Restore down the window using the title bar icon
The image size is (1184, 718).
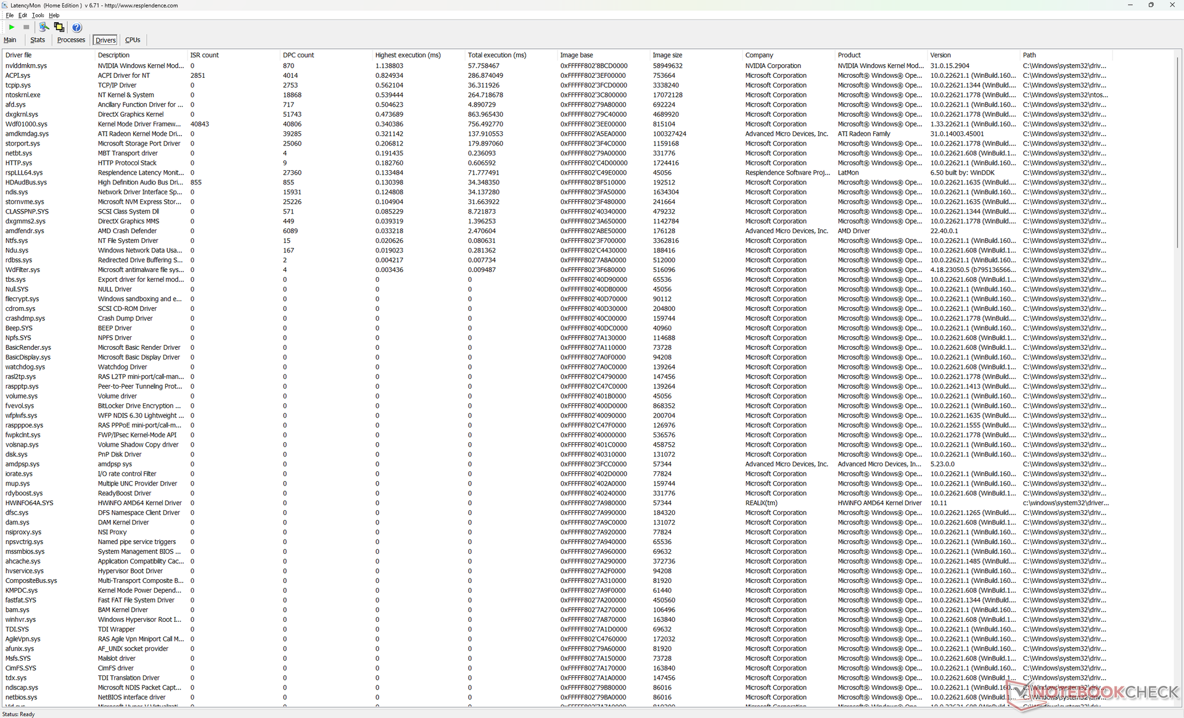pyautogui.click(x=1151, y=5)
